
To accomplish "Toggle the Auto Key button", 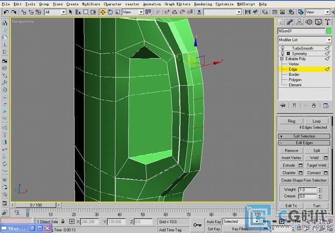I will 213,222.
